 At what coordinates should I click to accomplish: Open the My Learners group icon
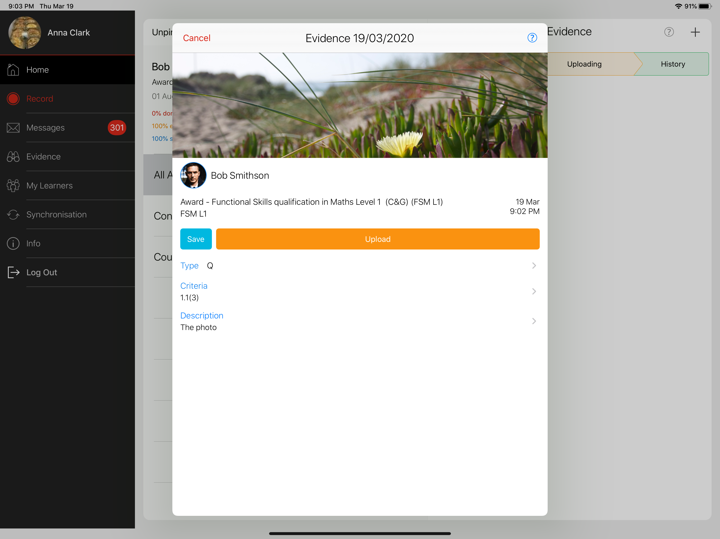[13, 185]
